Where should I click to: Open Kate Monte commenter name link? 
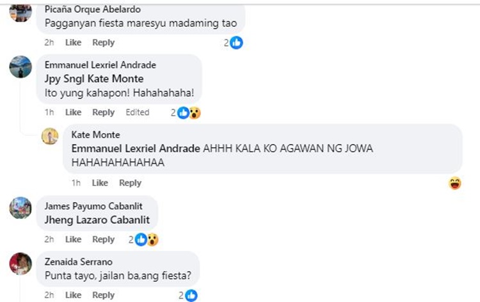95,134
